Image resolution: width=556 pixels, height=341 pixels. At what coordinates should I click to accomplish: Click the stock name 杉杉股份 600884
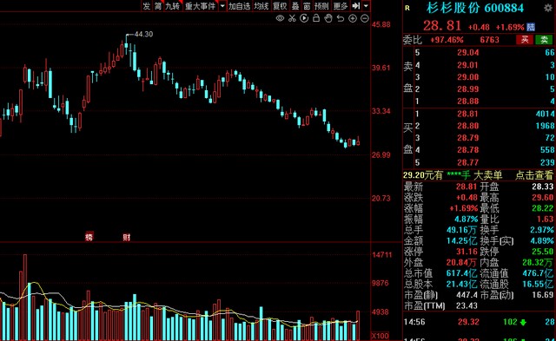coord(475,8)
